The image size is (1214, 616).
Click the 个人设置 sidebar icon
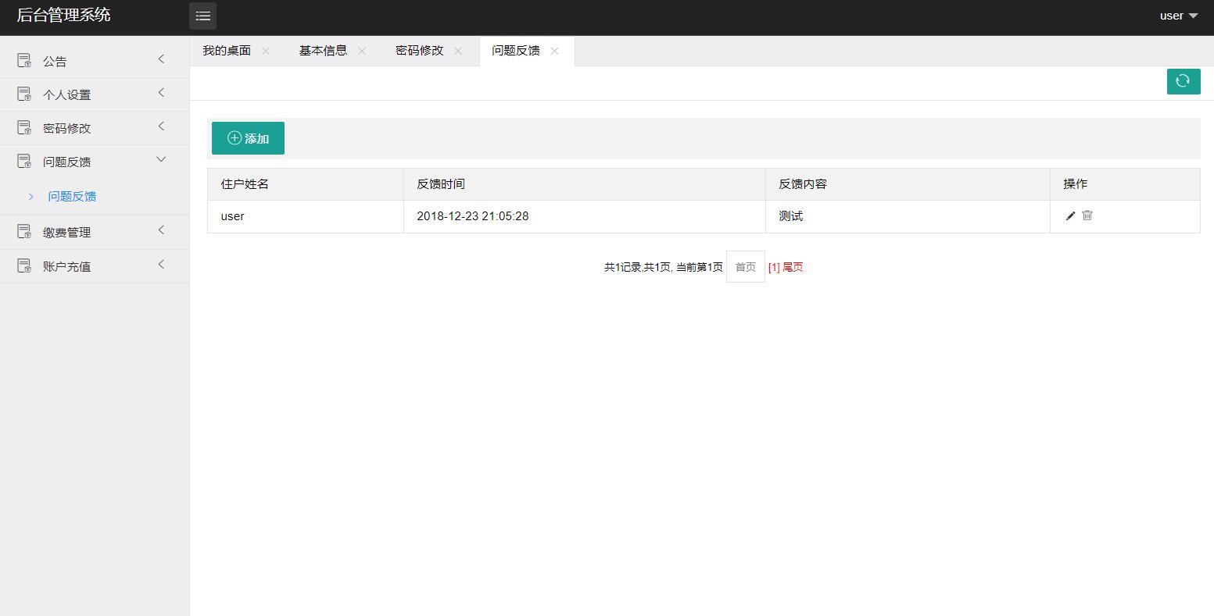point(23,94)
